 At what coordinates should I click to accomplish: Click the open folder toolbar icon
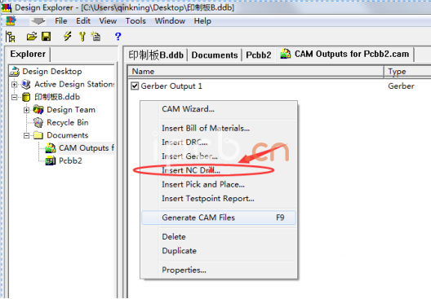click(32, 36)
